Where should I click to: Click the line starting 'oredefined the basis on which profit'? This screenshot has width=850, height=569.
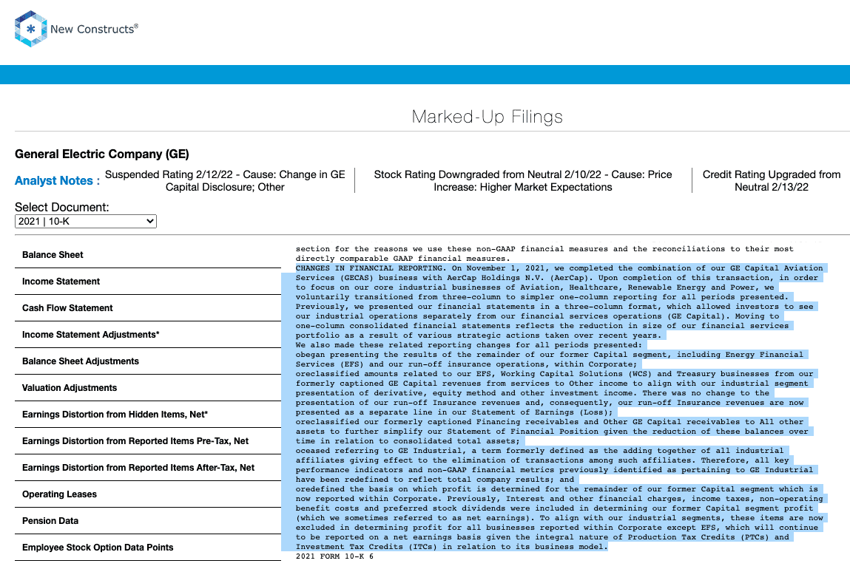point(557,489)
